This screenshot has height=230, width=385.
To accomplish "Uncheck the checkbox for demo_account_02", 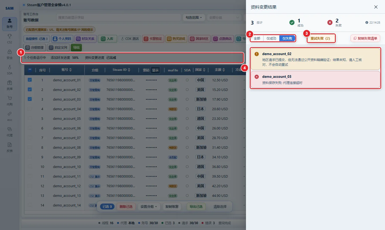I will tap(30, 89).
